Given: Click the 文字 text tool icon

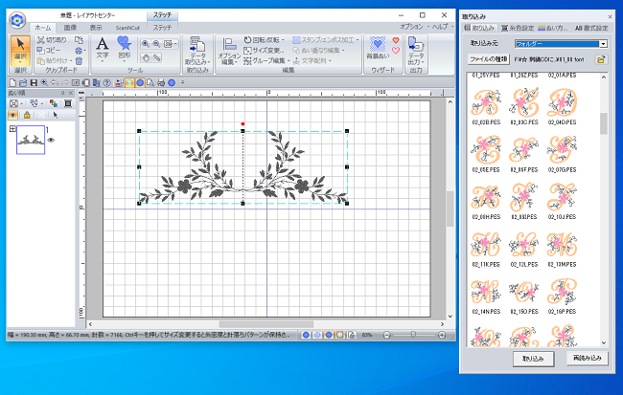Looking at the screenshot, I should tap(103, 48).
